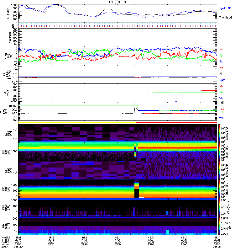Screen dimensions: 235x251
Task: Click the ESA ions Eflux color bar
Action: pyautogui.click(x=219, y=152)
